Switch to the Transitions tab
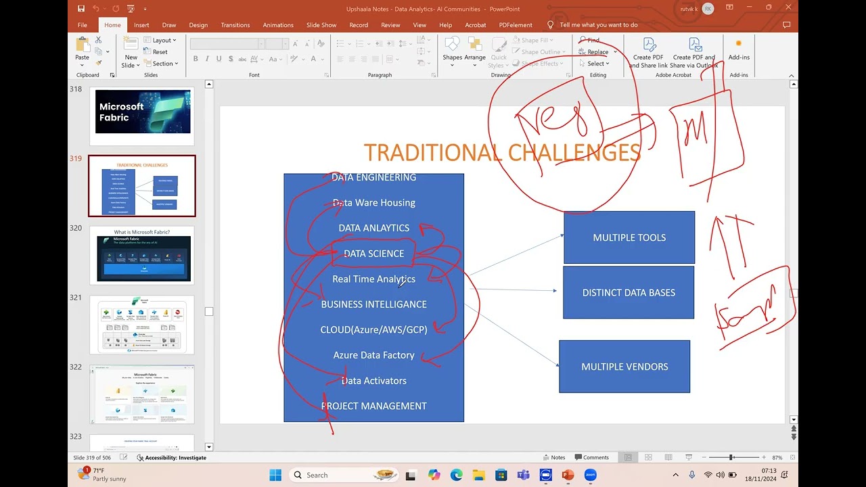The image size is (866, 487). (235, 25)
